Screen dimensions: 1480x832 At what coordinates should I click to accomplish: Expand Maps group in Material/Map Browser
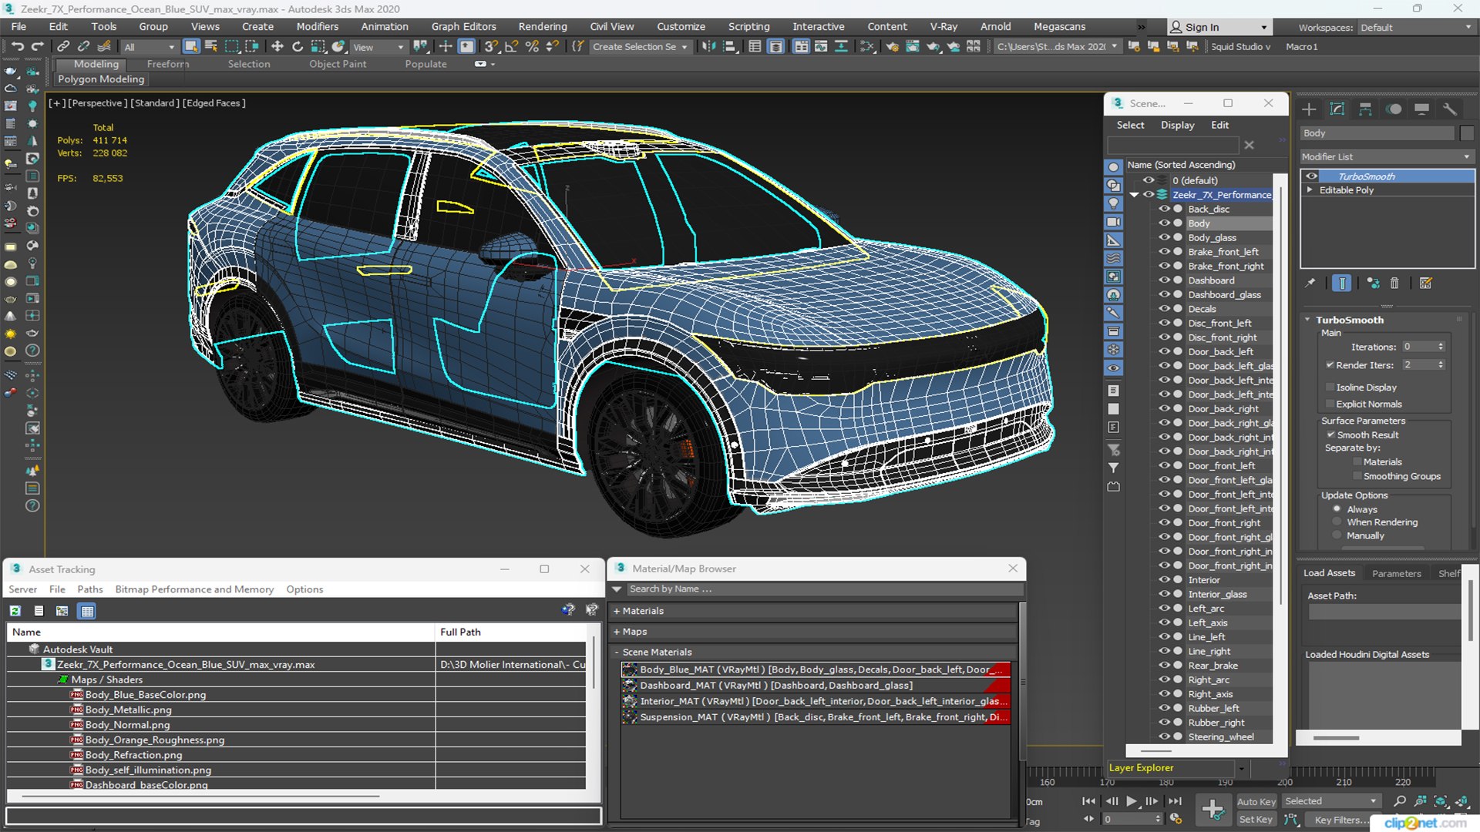(x=617, y=632)
